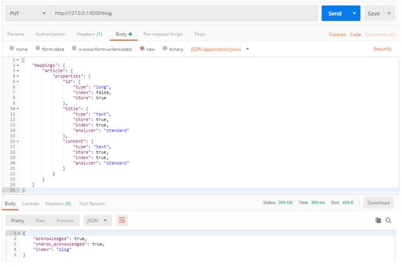Viewport: 402px width, 267px height.
Task: Click the false index value on line 7
Action: coord(102,92)
